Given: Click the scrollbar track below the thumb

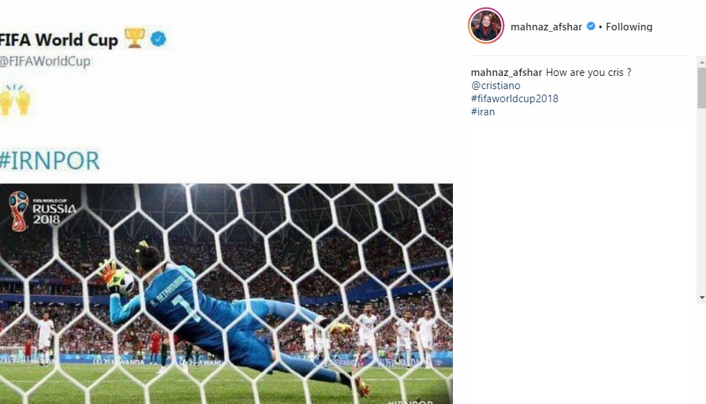Looking at the screenshot, I should [x=701, y=201].
